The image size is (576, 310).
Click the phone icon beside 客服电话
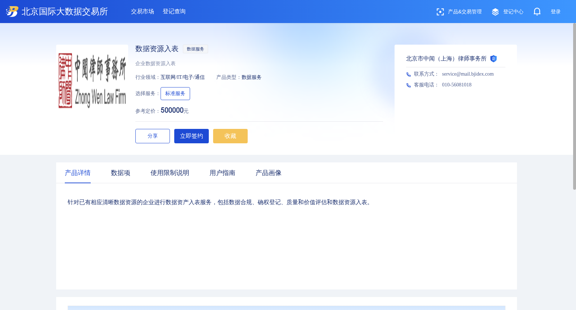(409, 85)
